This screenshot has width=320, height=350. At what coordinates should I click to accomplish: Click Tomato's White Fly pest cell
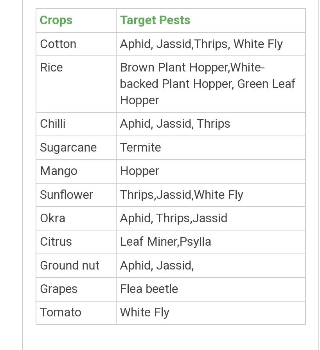coord(145,312)
